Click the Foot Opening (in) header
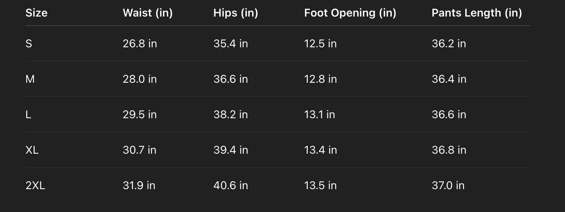The height and width of the screenshot is (212, 565). pos(350,13)
